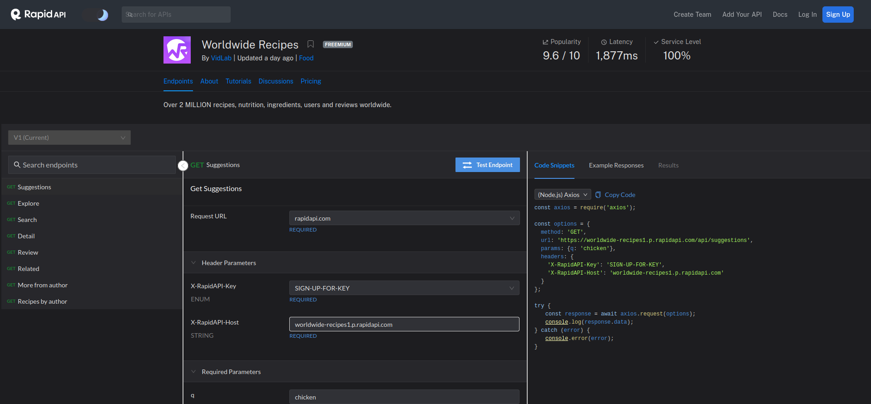Viewport: 871px width, 404px height.
Task: Collapse the Required Parameters section
Action: tap(193, 372)
